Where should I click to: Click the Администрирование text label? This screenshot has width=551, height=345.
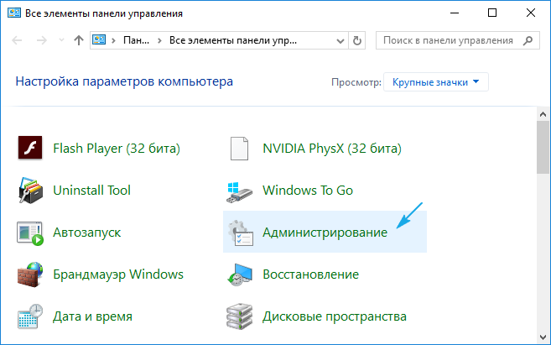[x=325, y=233]
